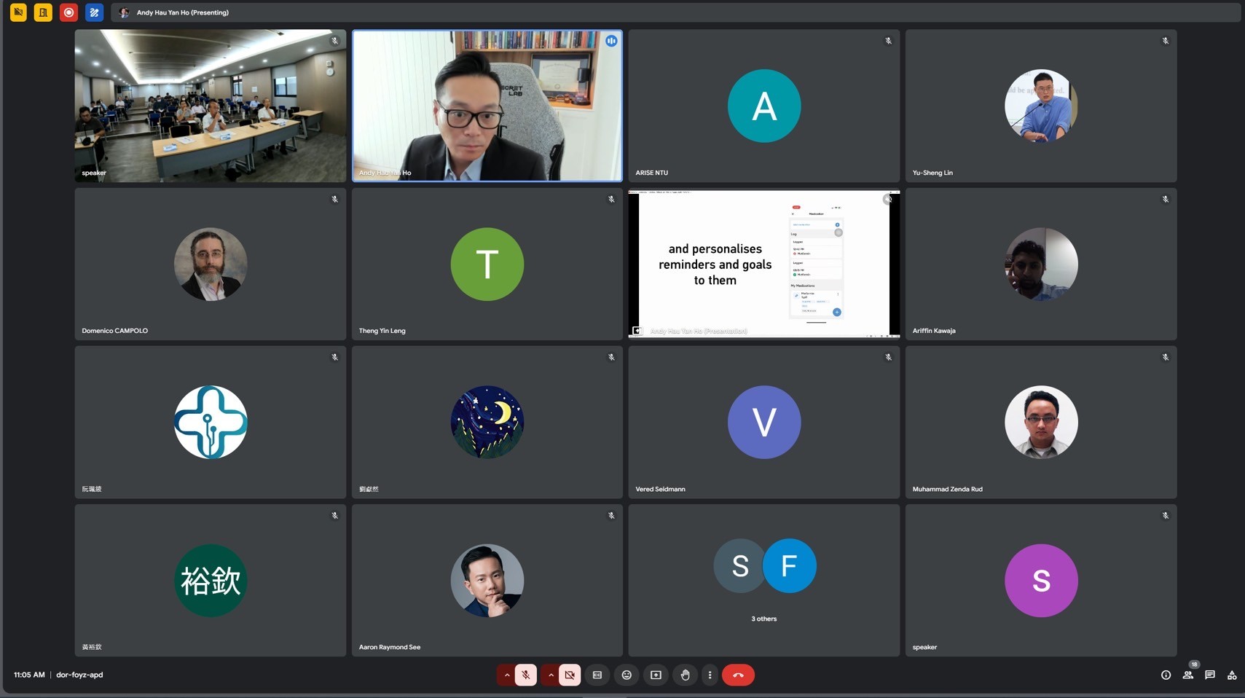Expand video settings chevron beside camera

click(x=551, y=675)
